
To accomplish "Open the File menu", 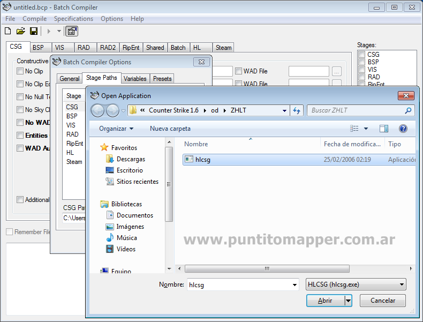I will (10, 19).
